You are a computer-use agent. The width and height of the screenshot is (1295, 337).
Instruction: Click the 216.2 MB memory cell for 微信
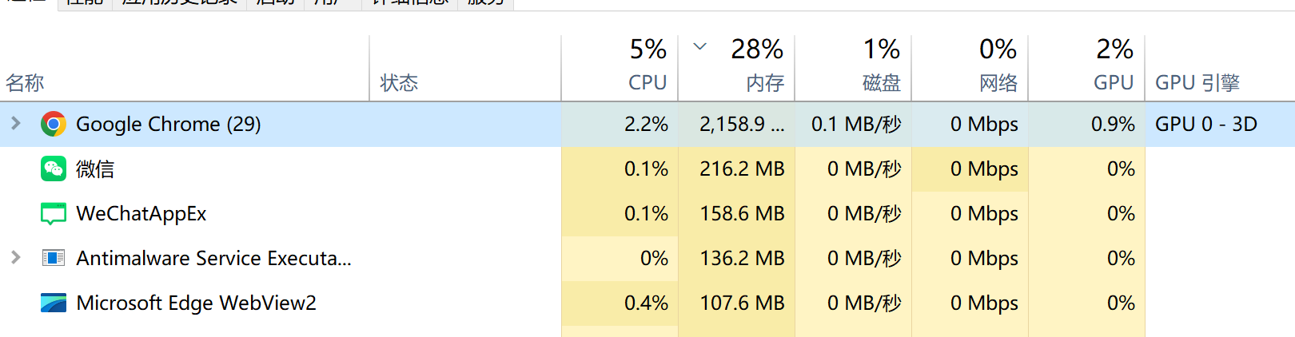[742, 169]
